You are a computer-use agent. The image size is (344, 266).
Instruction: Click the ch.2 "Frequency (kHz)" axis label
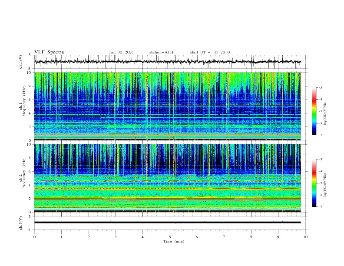(x=25, y=173)
